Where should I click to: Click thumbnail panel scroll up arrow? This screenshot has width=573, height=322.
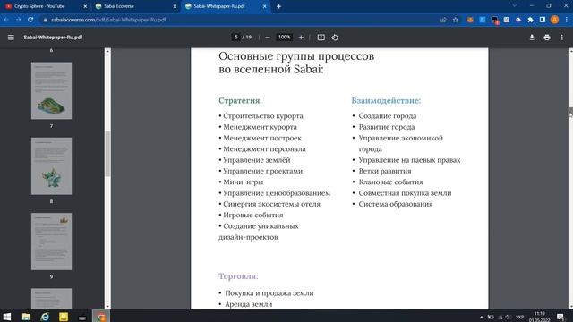pyautogui.click(x=107, y=51)
